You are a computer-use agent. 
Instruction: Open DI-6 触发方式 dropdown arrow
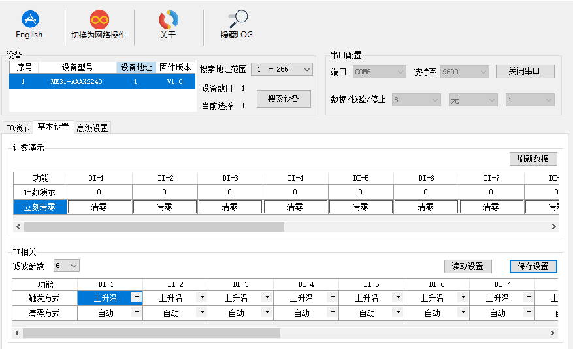(463, 297)
